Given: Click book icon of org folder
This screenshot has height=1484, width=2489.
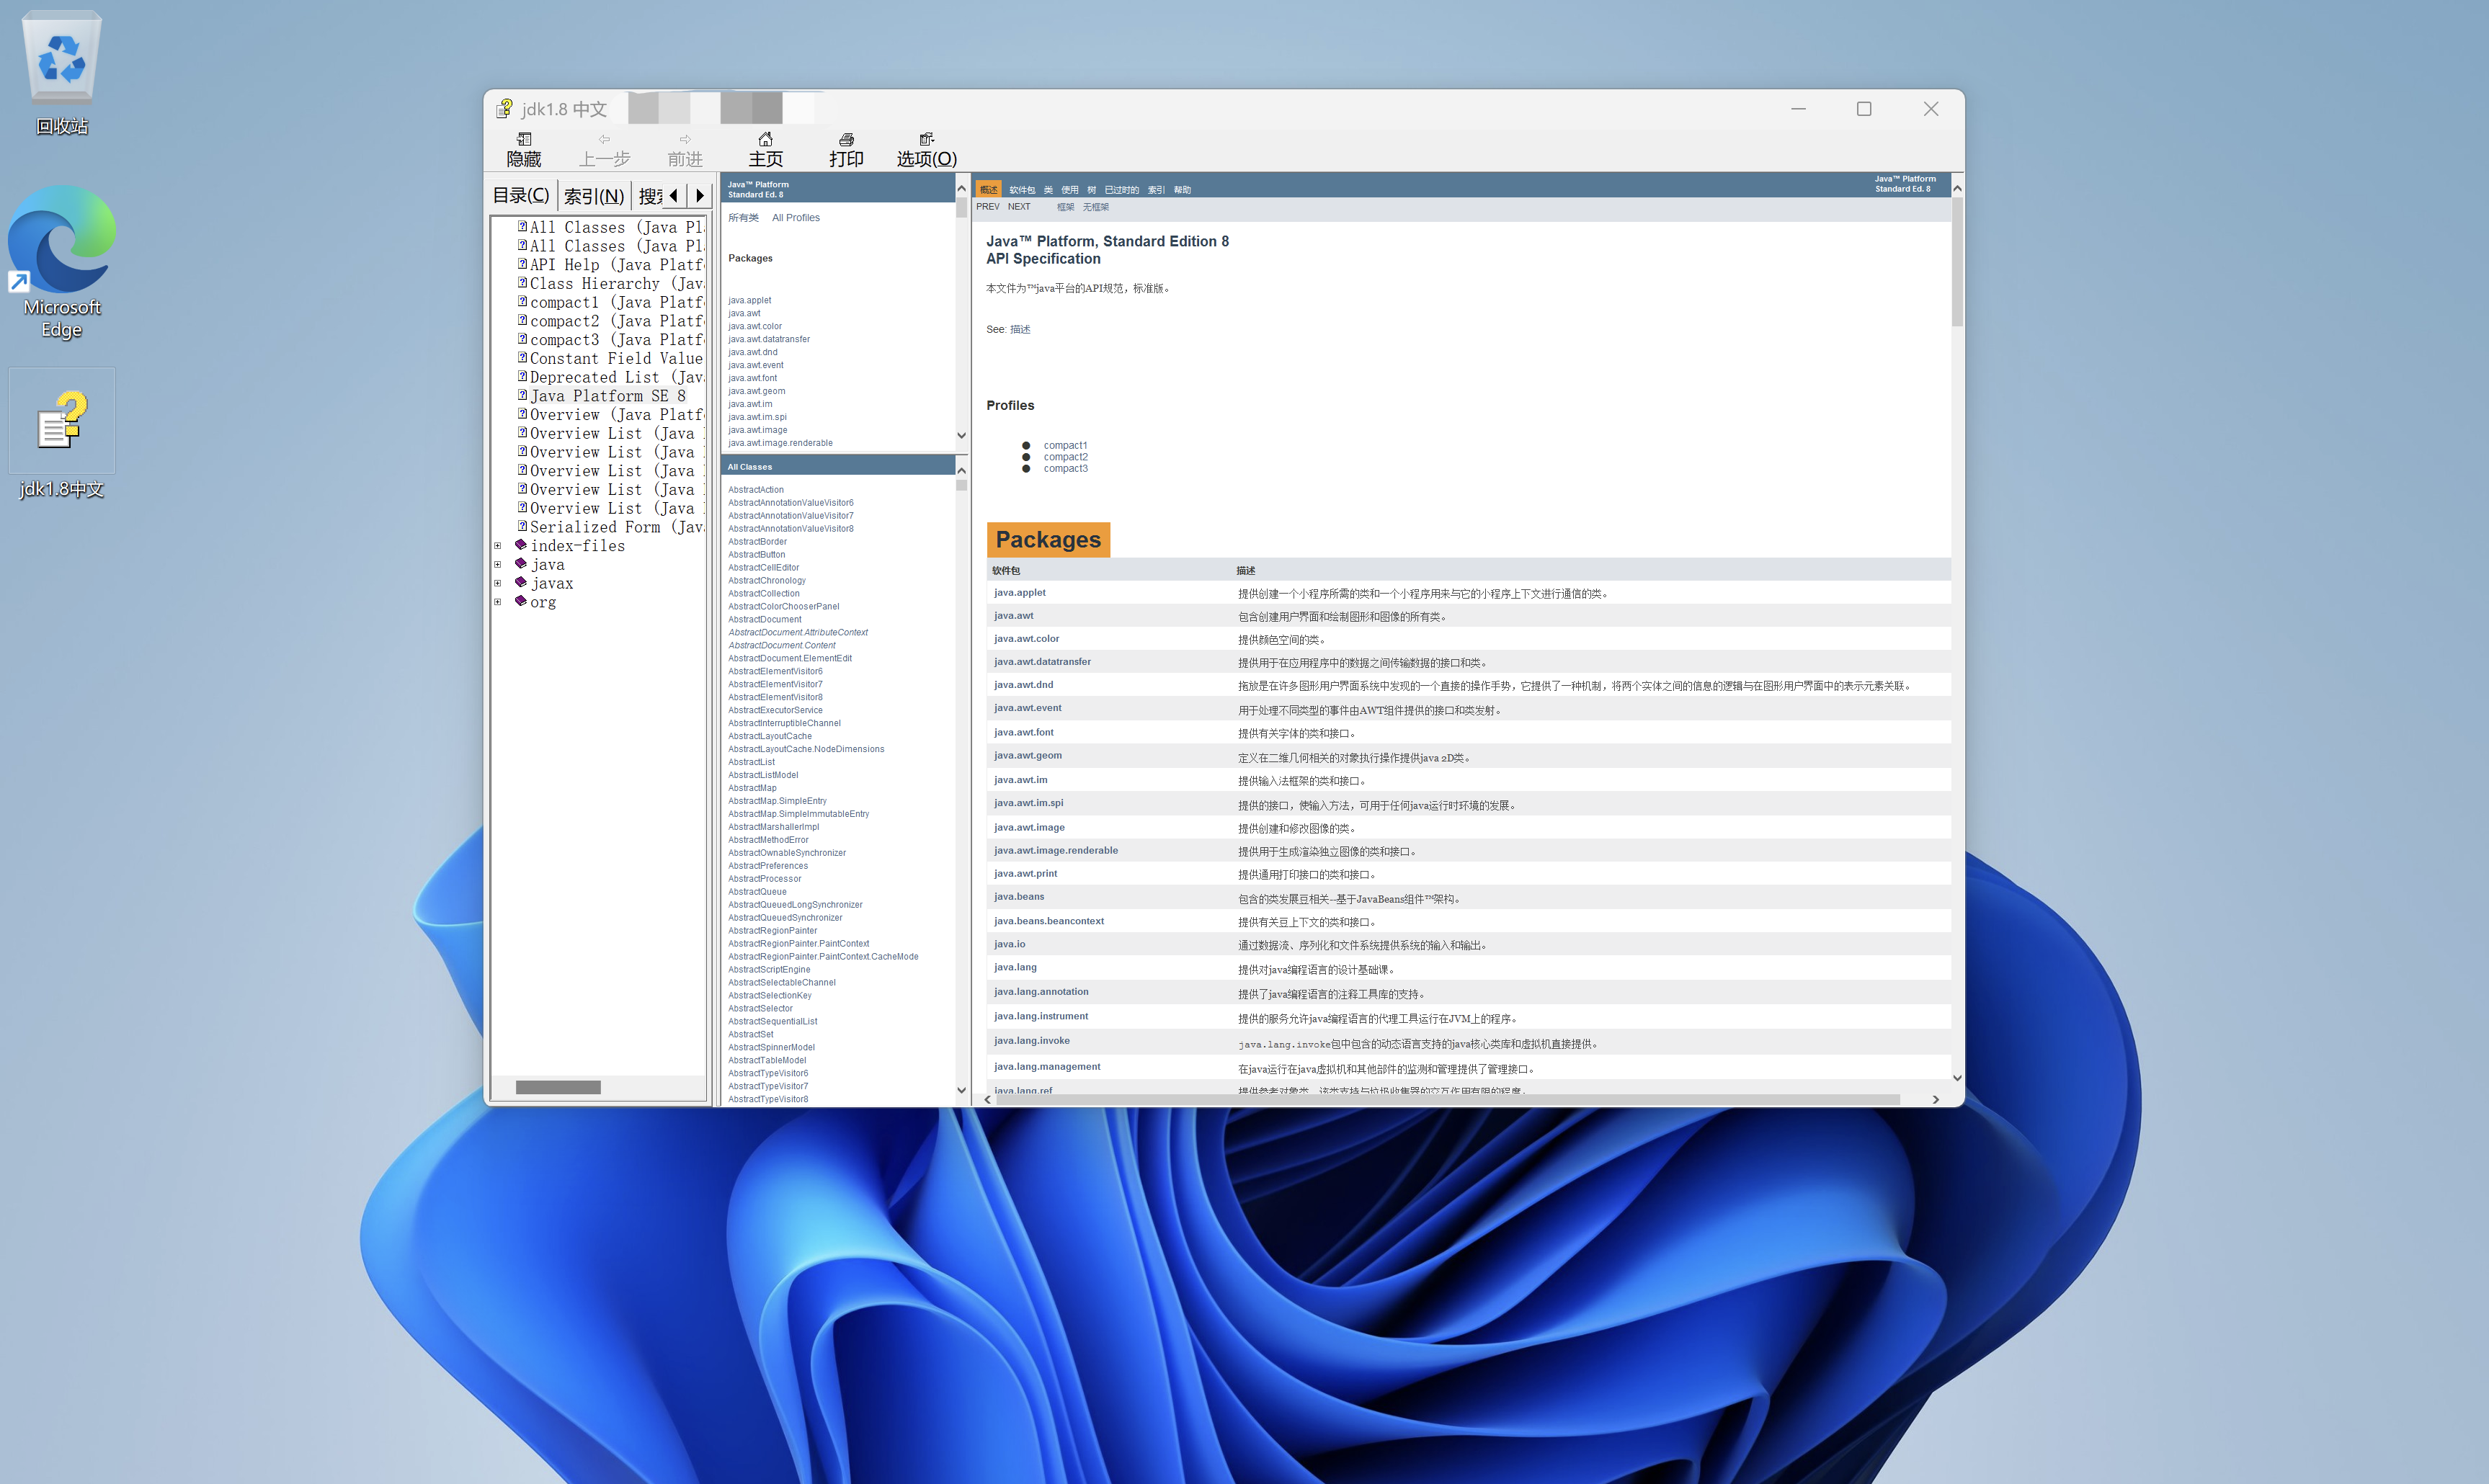Looking at the screenshot, I should coord(521,601).
